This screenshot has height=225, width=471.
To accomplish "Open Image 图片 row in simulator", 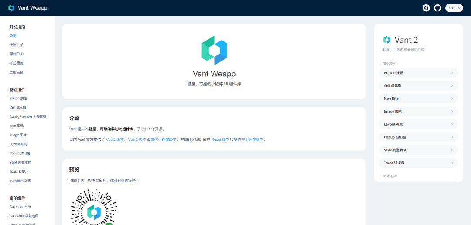I will pos(418,112).
